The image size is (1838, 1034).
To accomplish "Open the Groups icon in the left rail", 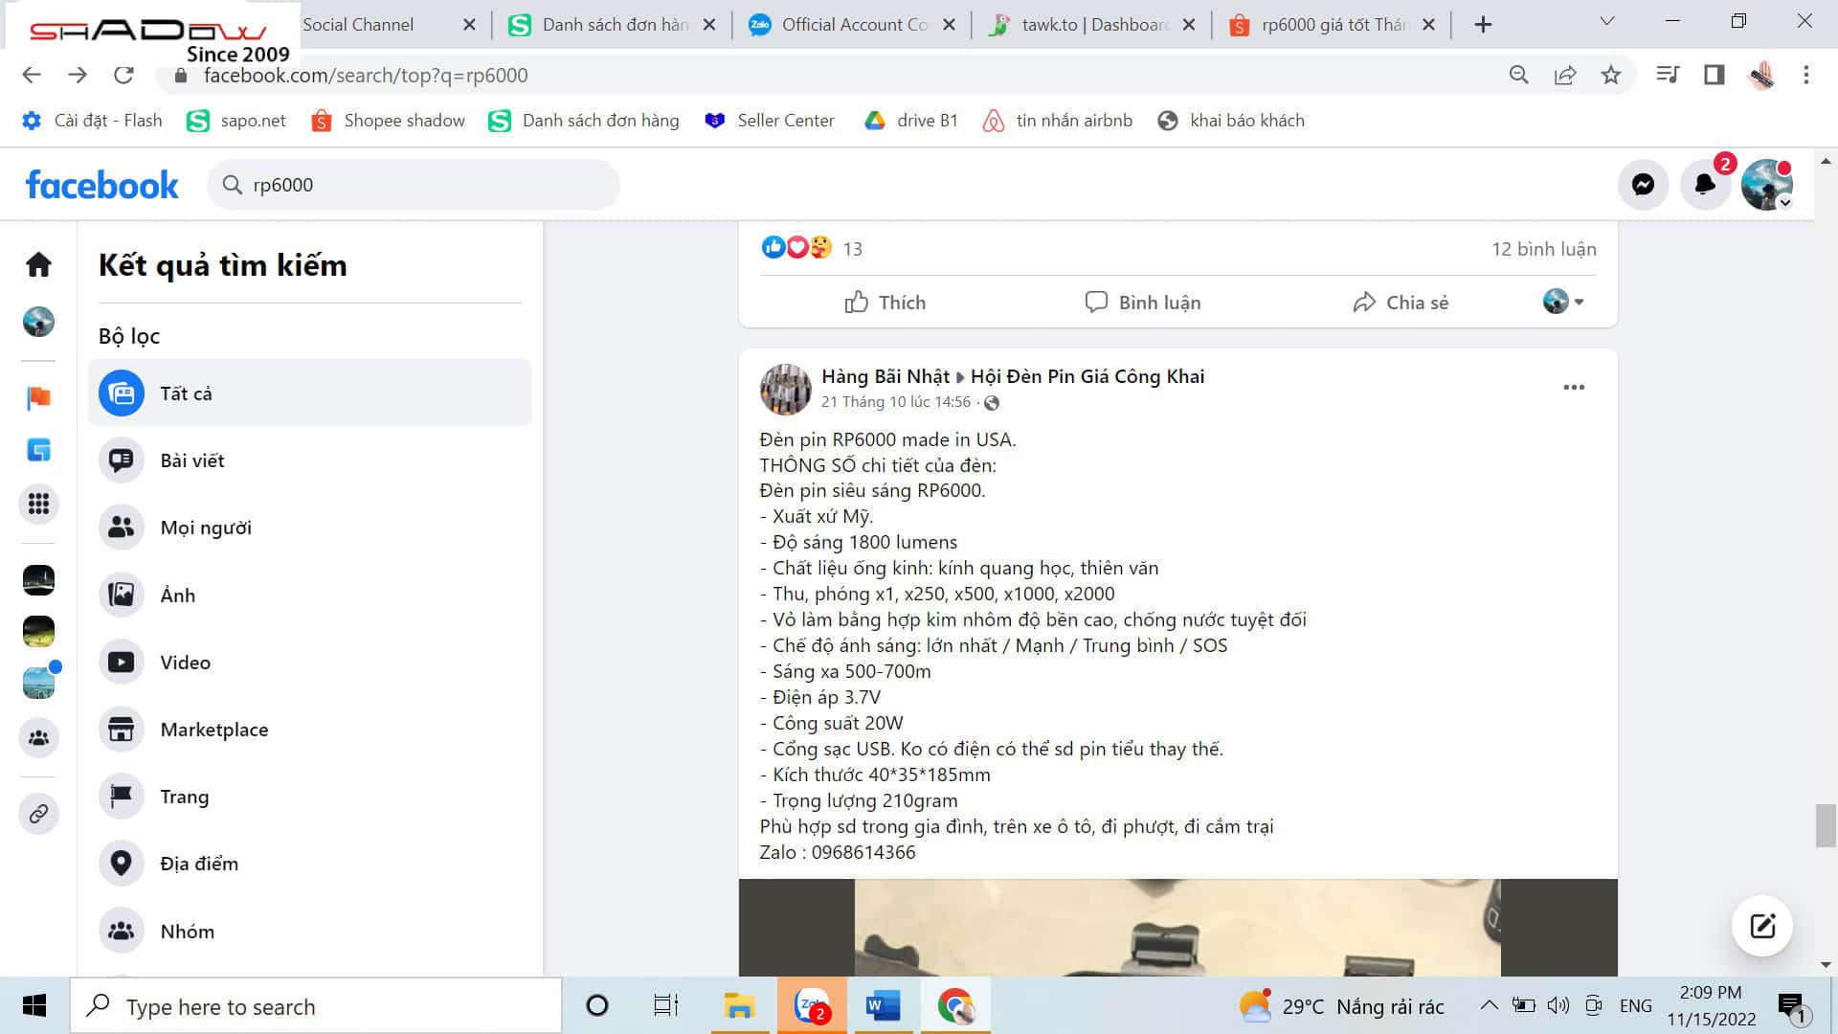I will pos(38,738).
